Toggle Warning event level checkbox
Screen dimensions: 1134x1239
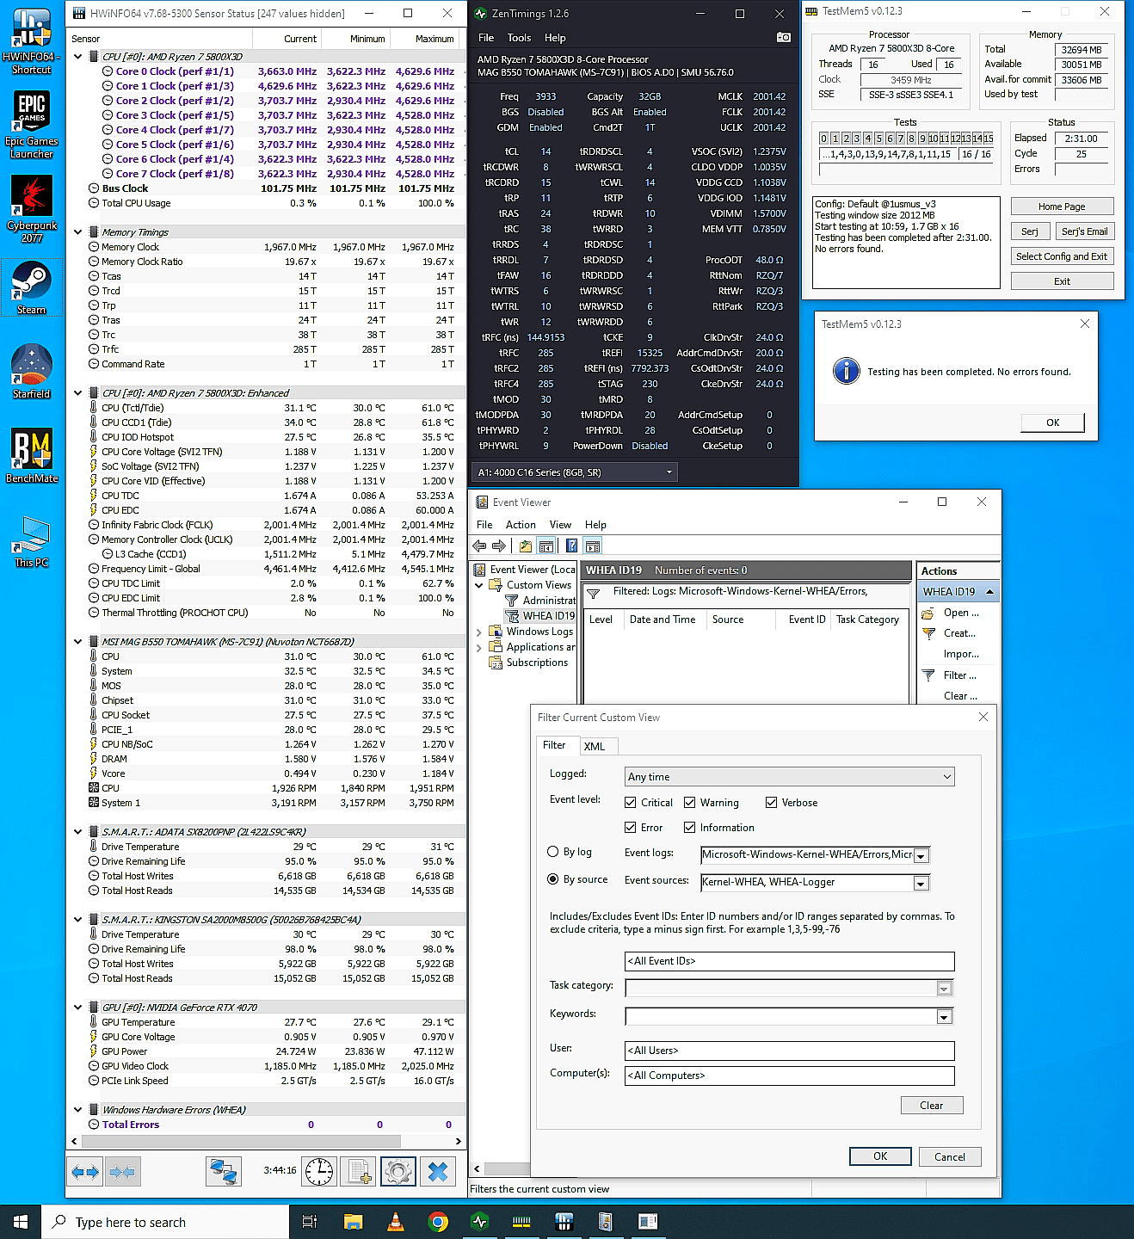pyautogui.click(x=690, y=802)
